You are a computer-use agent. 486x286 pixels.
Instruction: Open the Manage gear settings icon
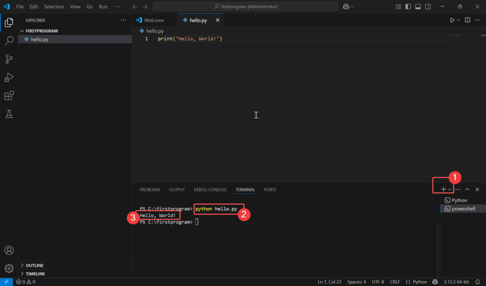tap(9, 268)
